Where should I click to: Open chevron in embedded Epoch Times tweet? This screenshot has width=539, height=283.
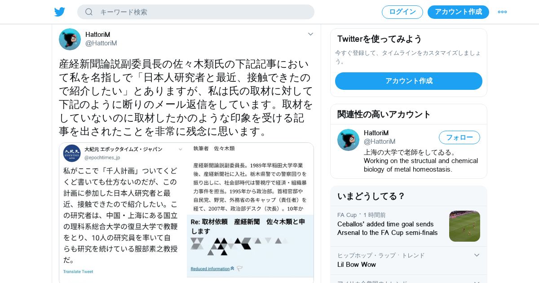pyautogui.click(x=181, y=150)
